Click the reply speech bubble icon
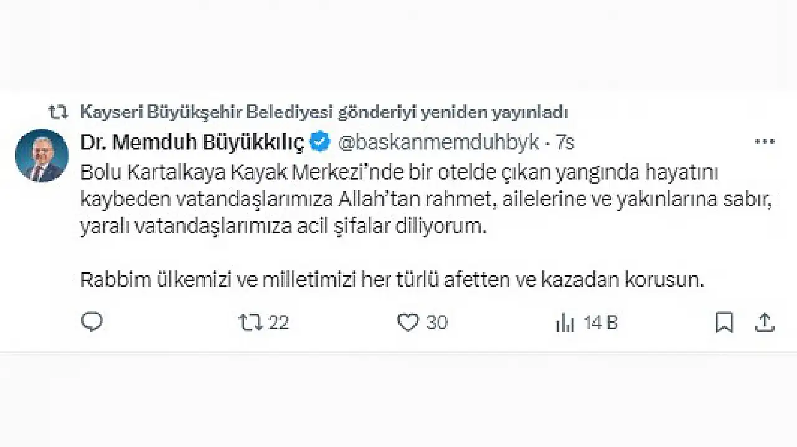The width and height of the screenshot is (797, 447). pyautogui.click(x=92, y=322)
